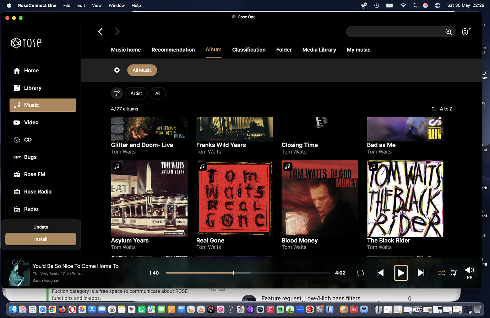Open the Bad as Me album title

[x=381, y=145]
